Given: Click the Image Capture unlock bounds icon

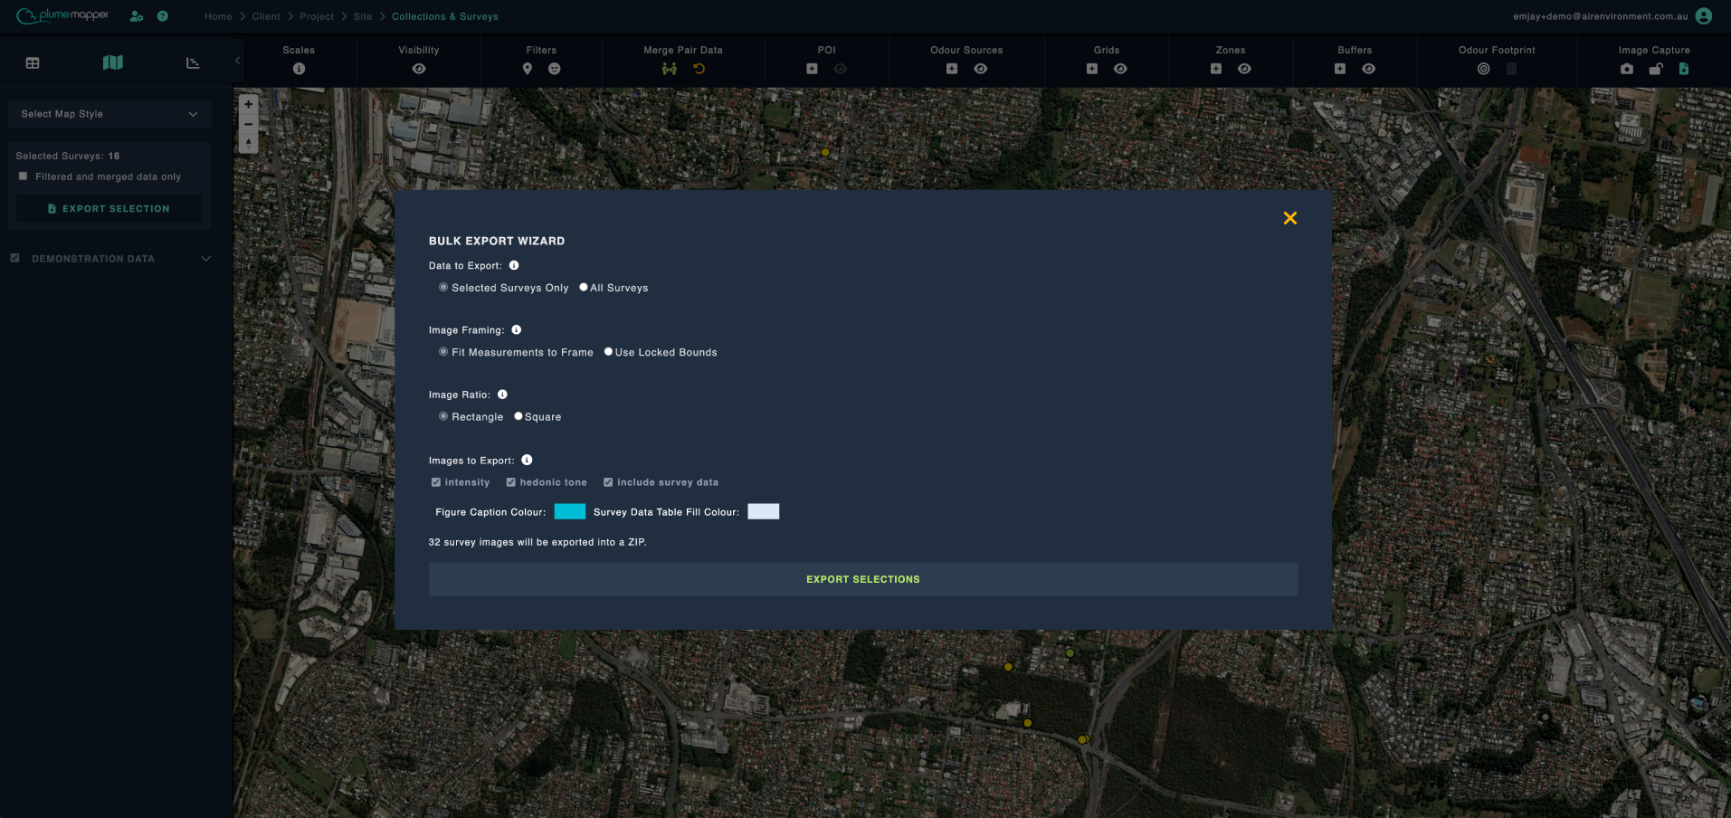Looking at the screenshot, I should [1655, 69].
